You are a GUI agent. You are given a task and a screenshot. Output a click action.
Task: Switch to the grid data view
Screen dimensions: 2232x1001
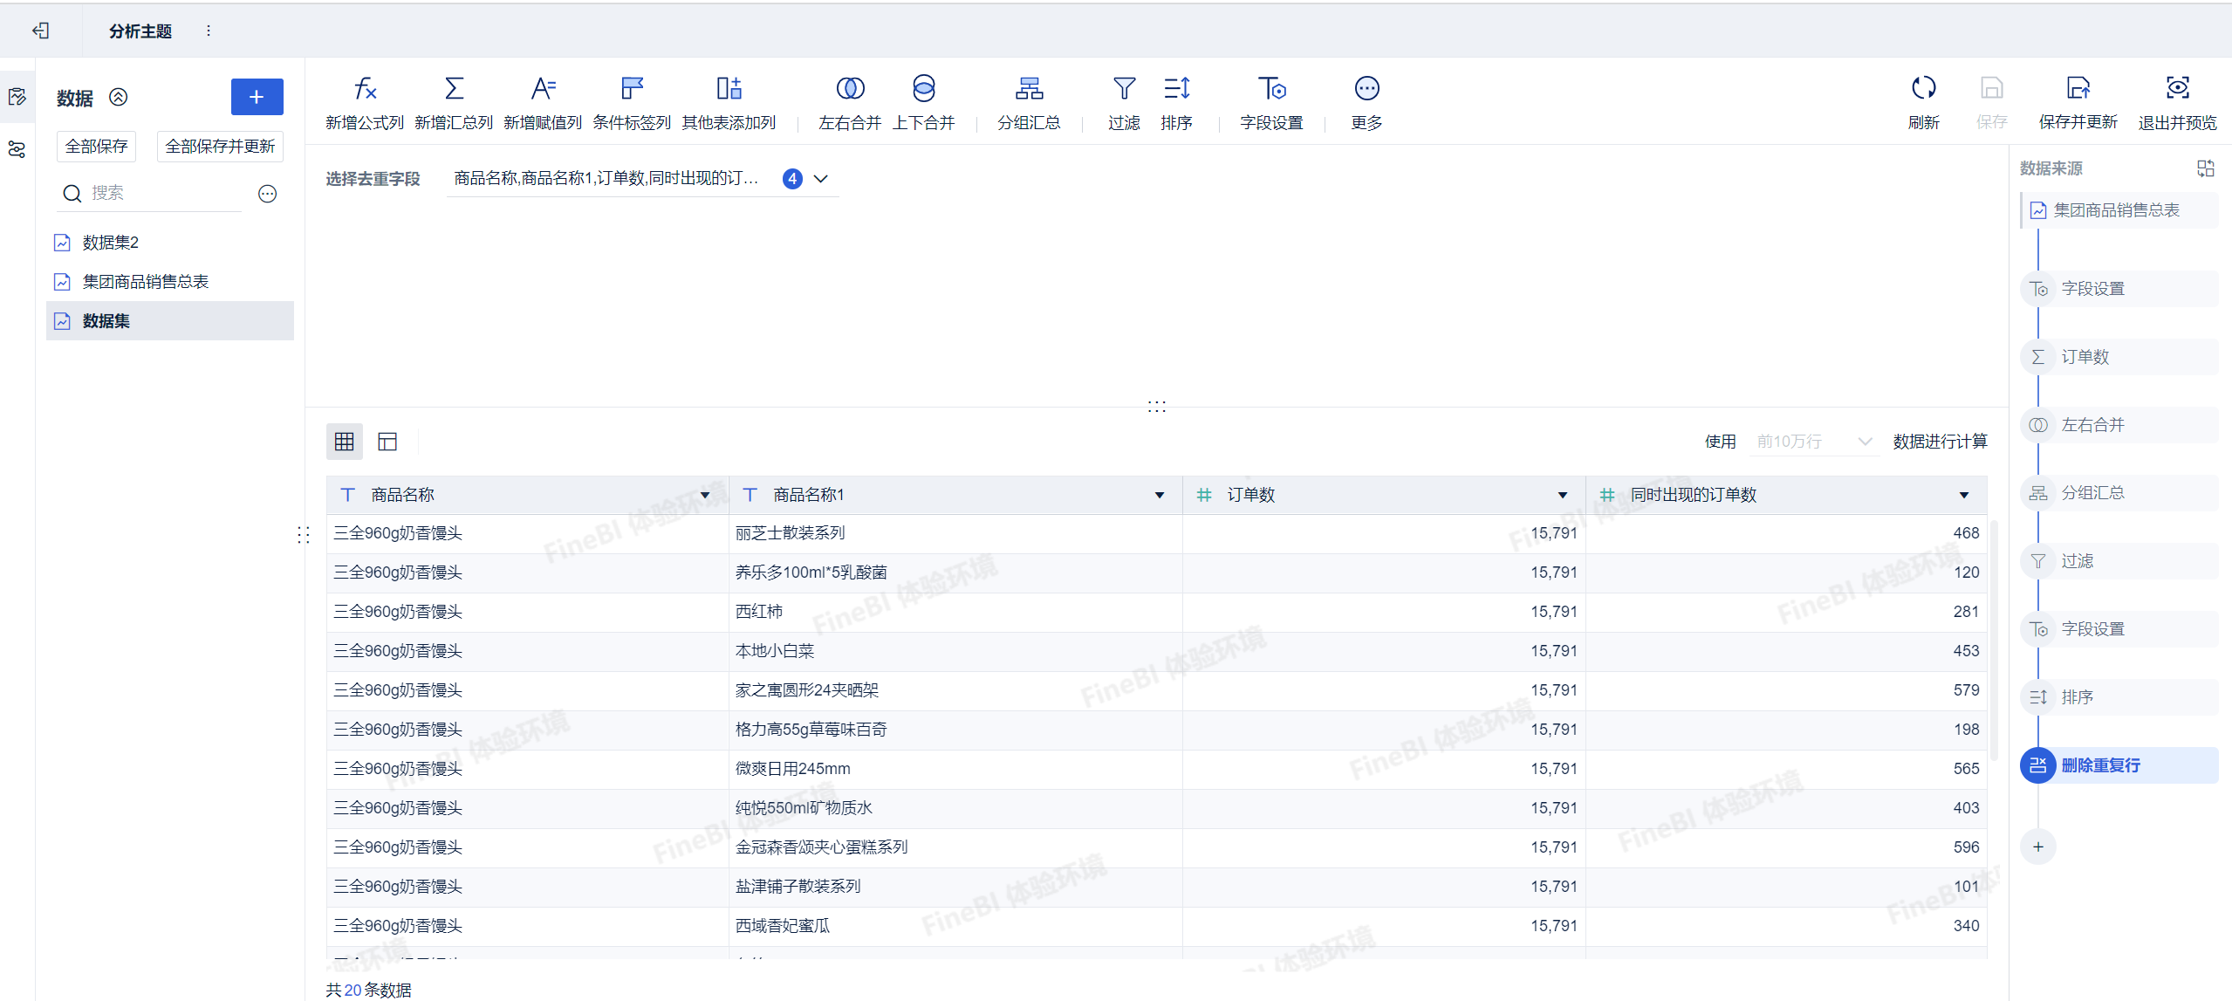[x=345, y=442]
